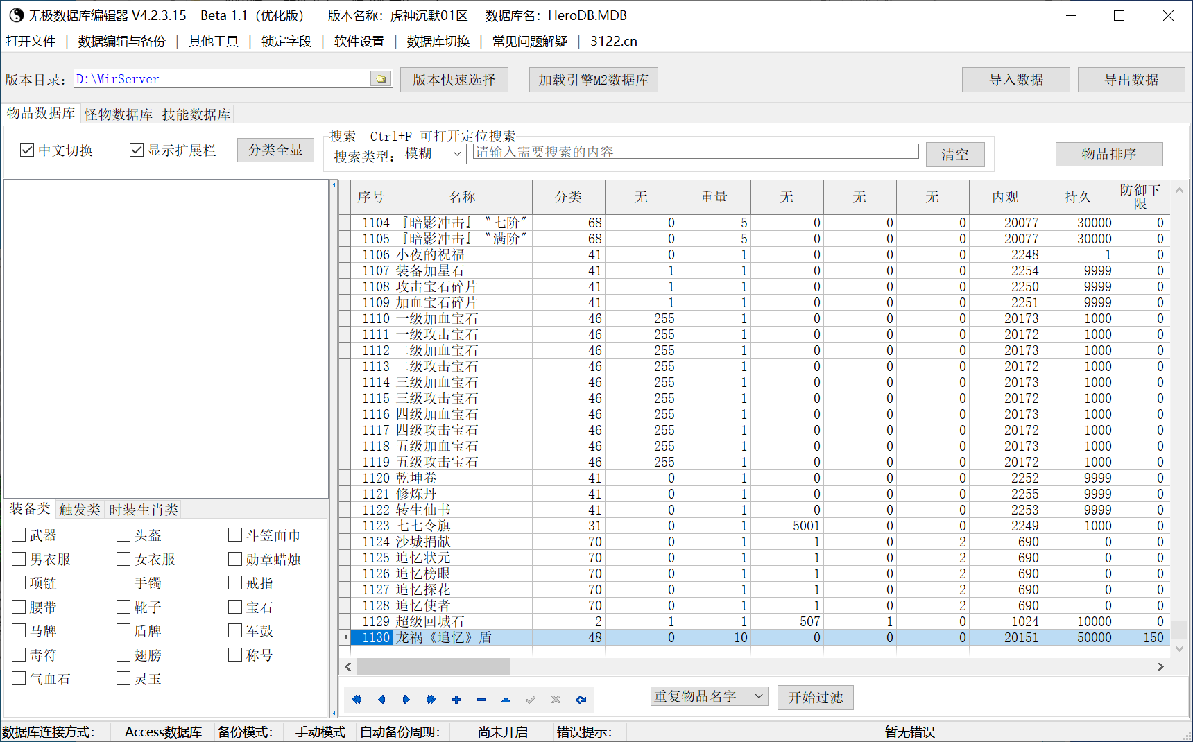Delete record minus icon

tap(481, 700)
